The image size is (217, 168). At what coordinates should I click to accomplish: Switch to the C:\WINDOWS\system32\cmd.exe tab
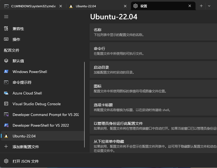pos(33,6)
